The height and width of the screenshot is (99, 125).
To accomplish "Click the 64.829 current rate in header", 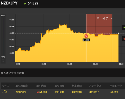I will [33, 3].
